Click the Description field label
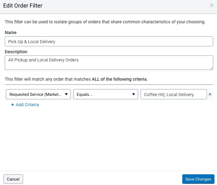This screenshot has width=217, height=185. tap(16, 52)
